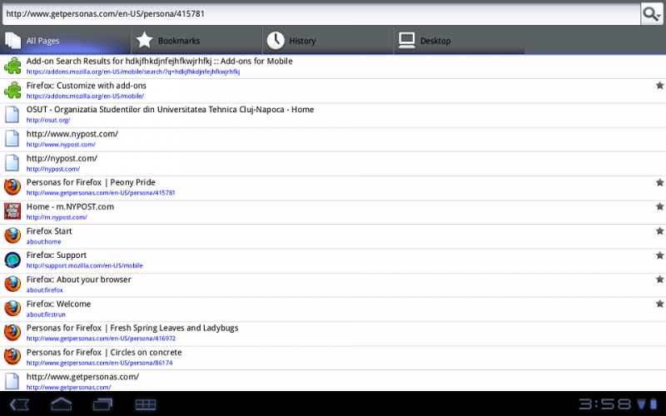Toggle bookmark star for Peony Pride
Viewport: 666px width, 416px height.
[x=659, y=182]
